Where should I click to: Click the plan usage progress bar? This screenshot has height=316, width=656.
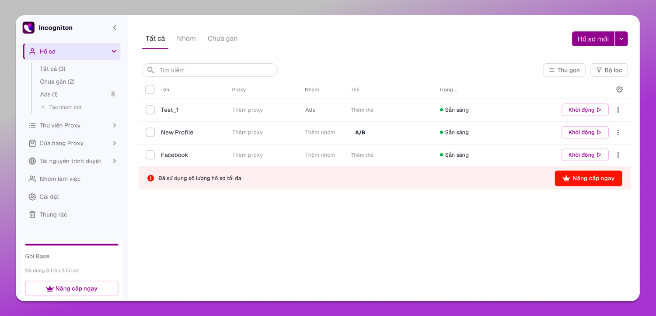72,244
